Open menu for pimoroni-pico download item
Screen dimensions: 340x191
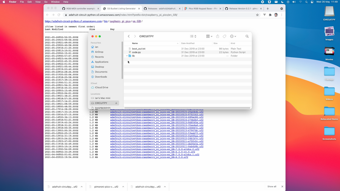click(123, 187)
